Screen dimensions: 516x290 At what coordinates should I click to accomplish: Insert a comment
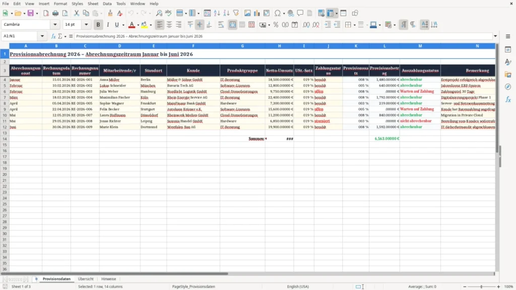coord(300,13)
